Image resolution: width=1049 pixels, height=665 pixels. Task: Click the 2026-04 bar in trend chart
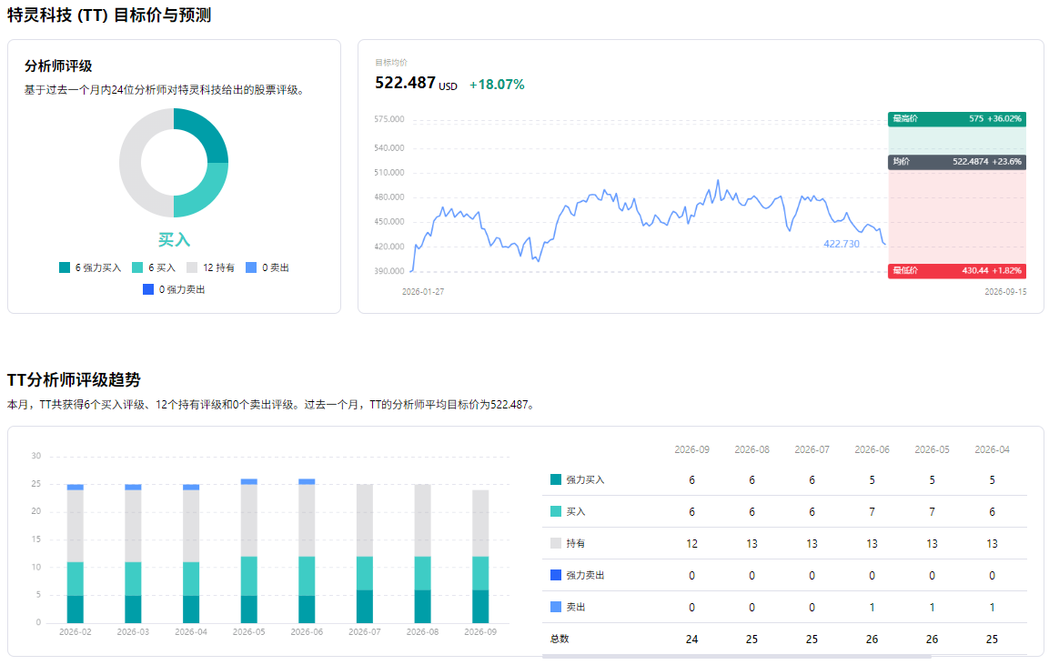coord(191,554)
